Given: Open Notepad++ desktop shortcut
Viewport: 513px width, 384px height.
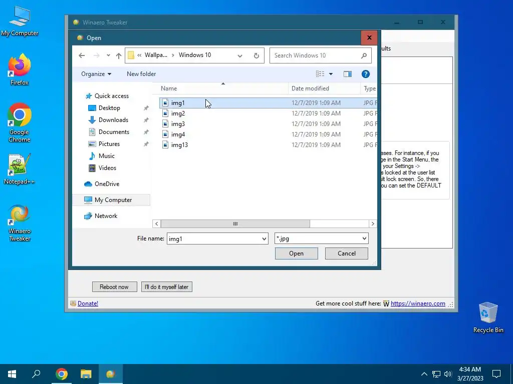Looking at the screenshot, I should (x=20, y=169).
